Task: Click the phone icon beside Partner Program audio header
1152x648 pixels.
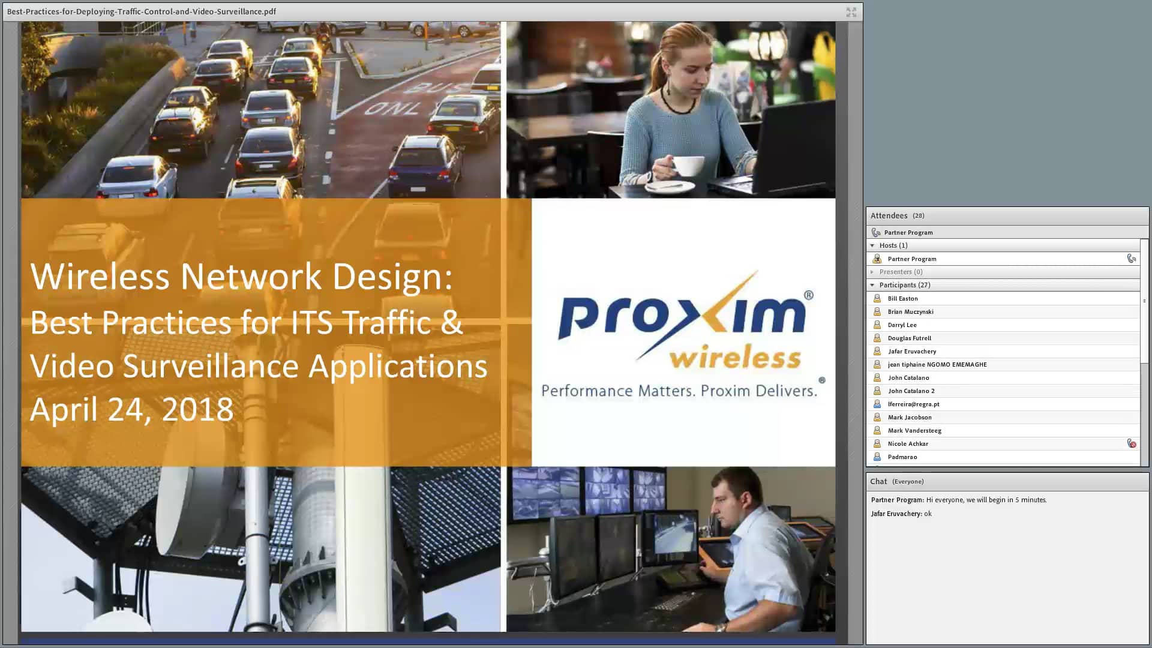Action: pyautogui.click(x=876, y=232)
